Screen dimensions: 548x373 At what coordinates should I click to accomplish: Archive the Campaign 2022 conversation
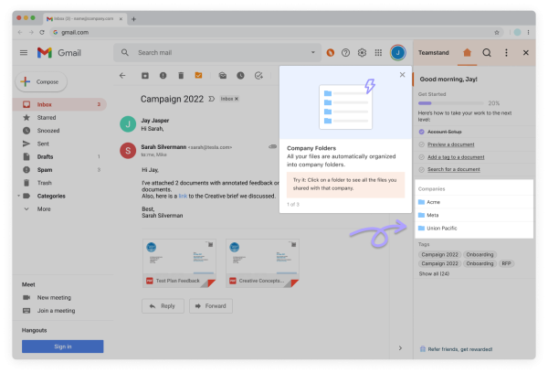point(145,76)
